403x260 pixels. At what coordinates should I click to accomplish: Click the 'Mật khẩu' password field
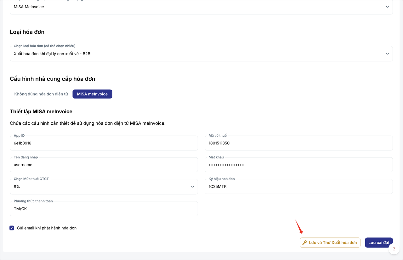(x=299, y=165)
